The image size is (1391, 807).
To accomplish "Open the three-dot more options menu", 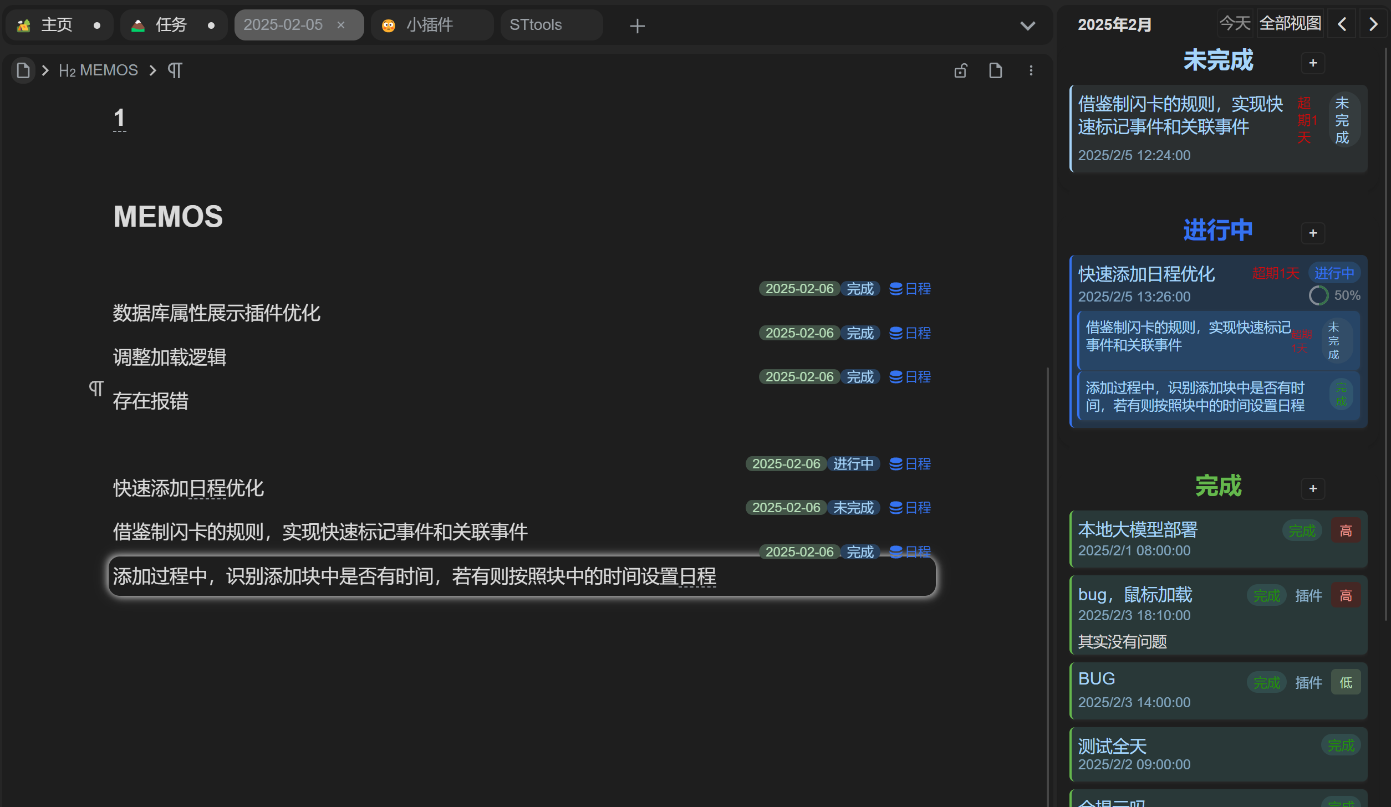I will (x=1031, y=71).
